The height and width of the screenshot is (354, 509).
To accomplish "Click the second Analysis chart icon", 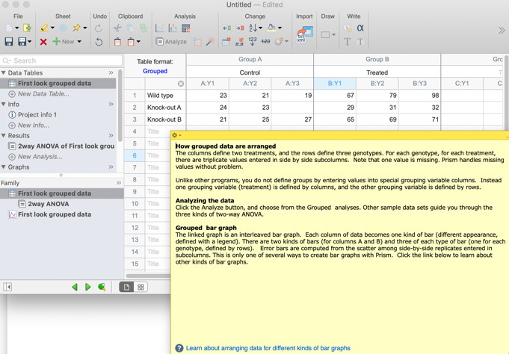I will (173, 28).
